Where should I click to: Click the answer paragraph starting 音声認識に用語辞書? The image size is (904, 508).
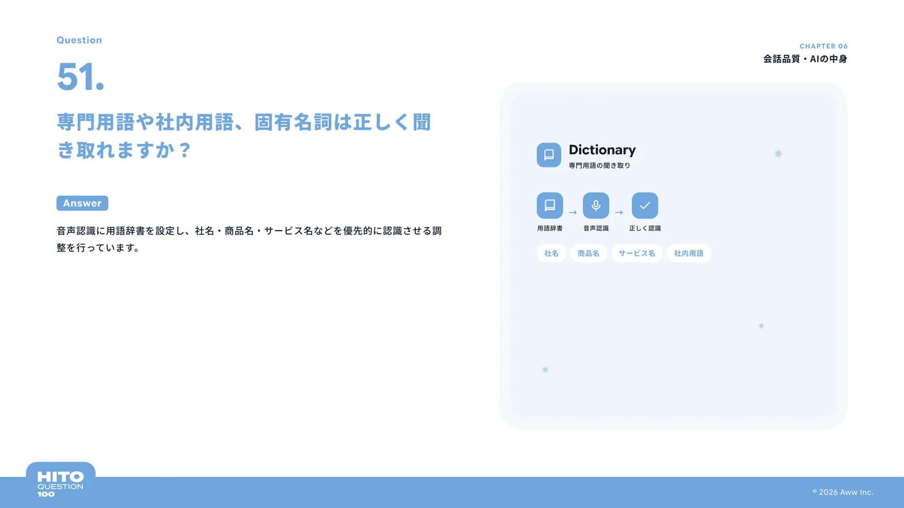[249, 239]
